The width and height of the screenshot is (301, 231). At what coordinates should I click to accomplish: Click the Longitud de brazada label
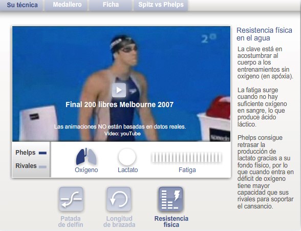pos(119,222)
